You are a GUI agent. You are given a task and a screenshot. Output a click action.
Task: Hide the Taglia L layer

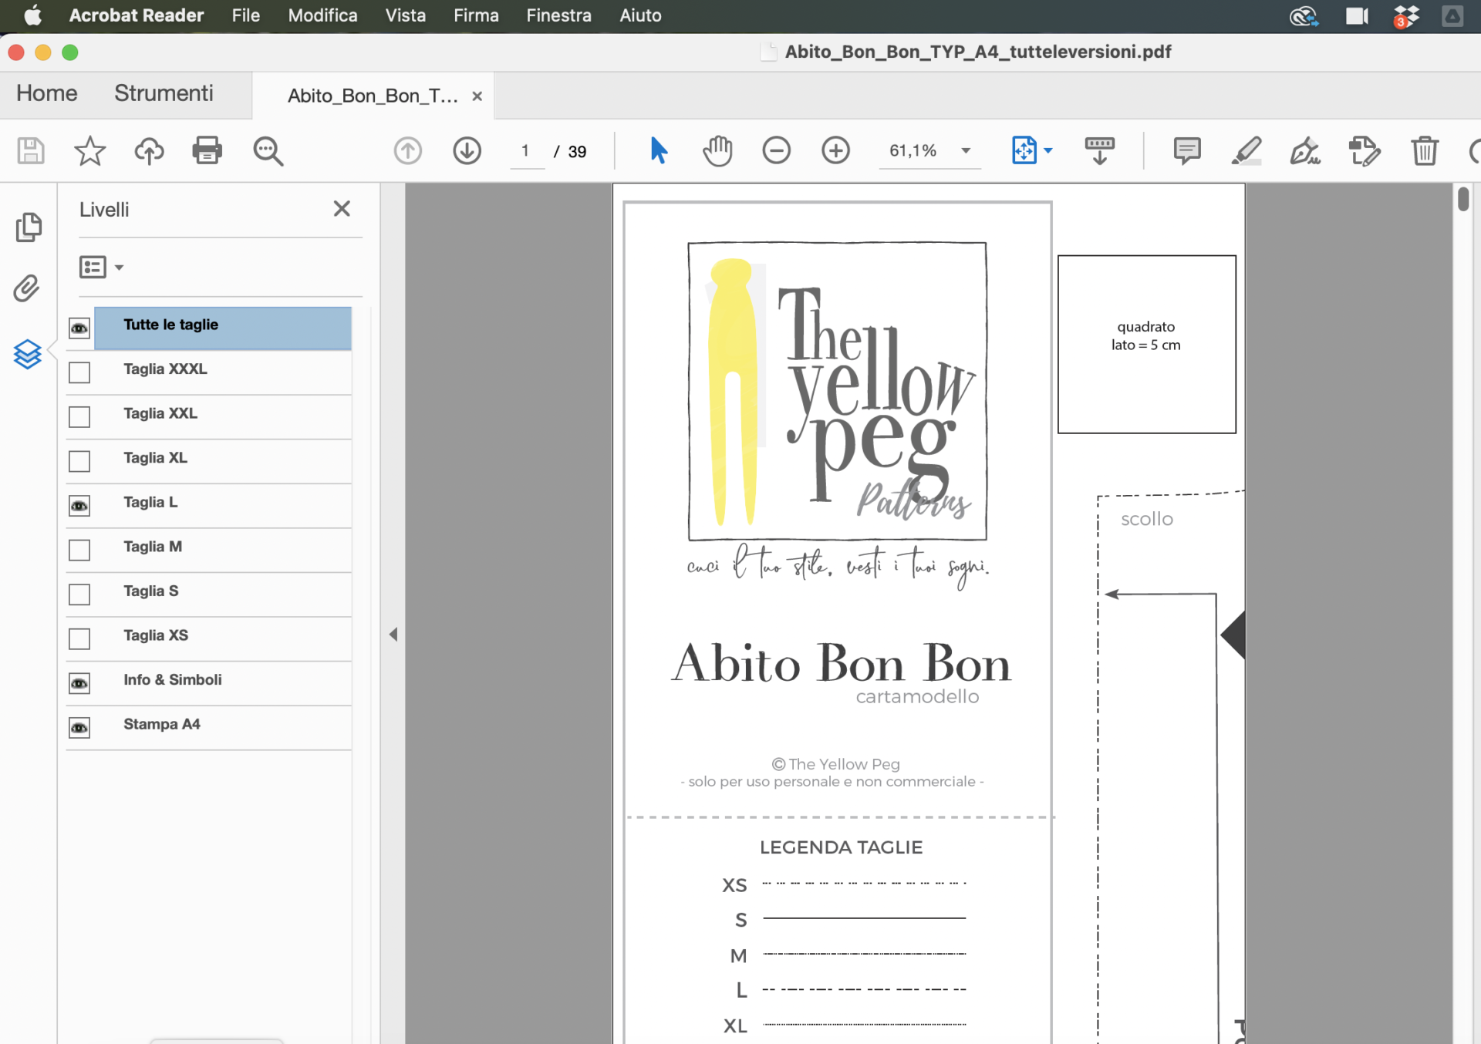79,506
